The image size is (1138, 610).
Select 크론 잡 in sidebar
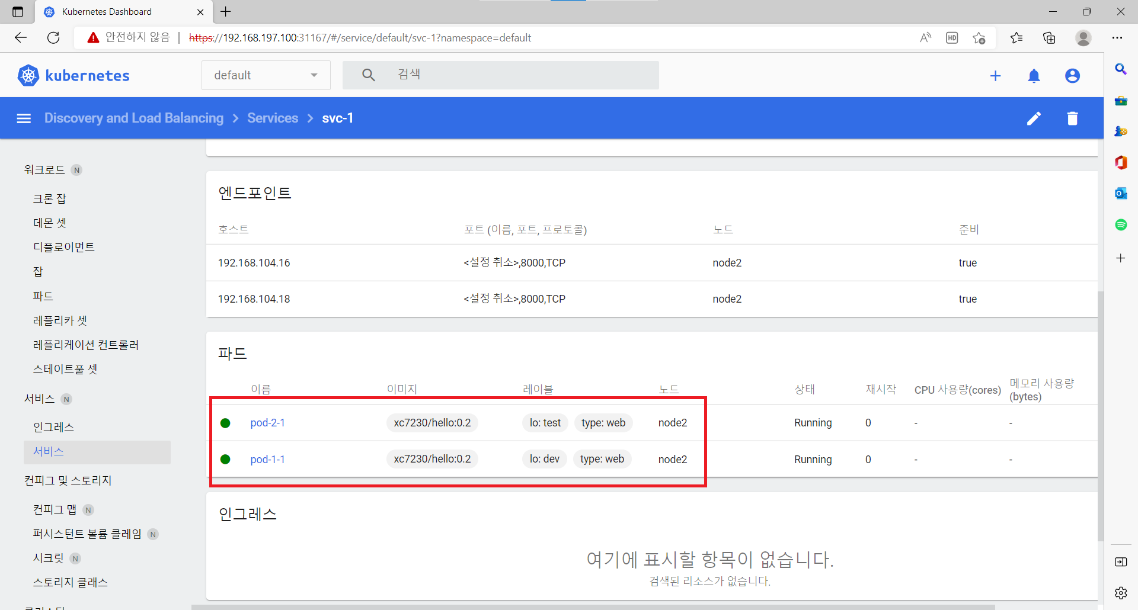point(50,198)
